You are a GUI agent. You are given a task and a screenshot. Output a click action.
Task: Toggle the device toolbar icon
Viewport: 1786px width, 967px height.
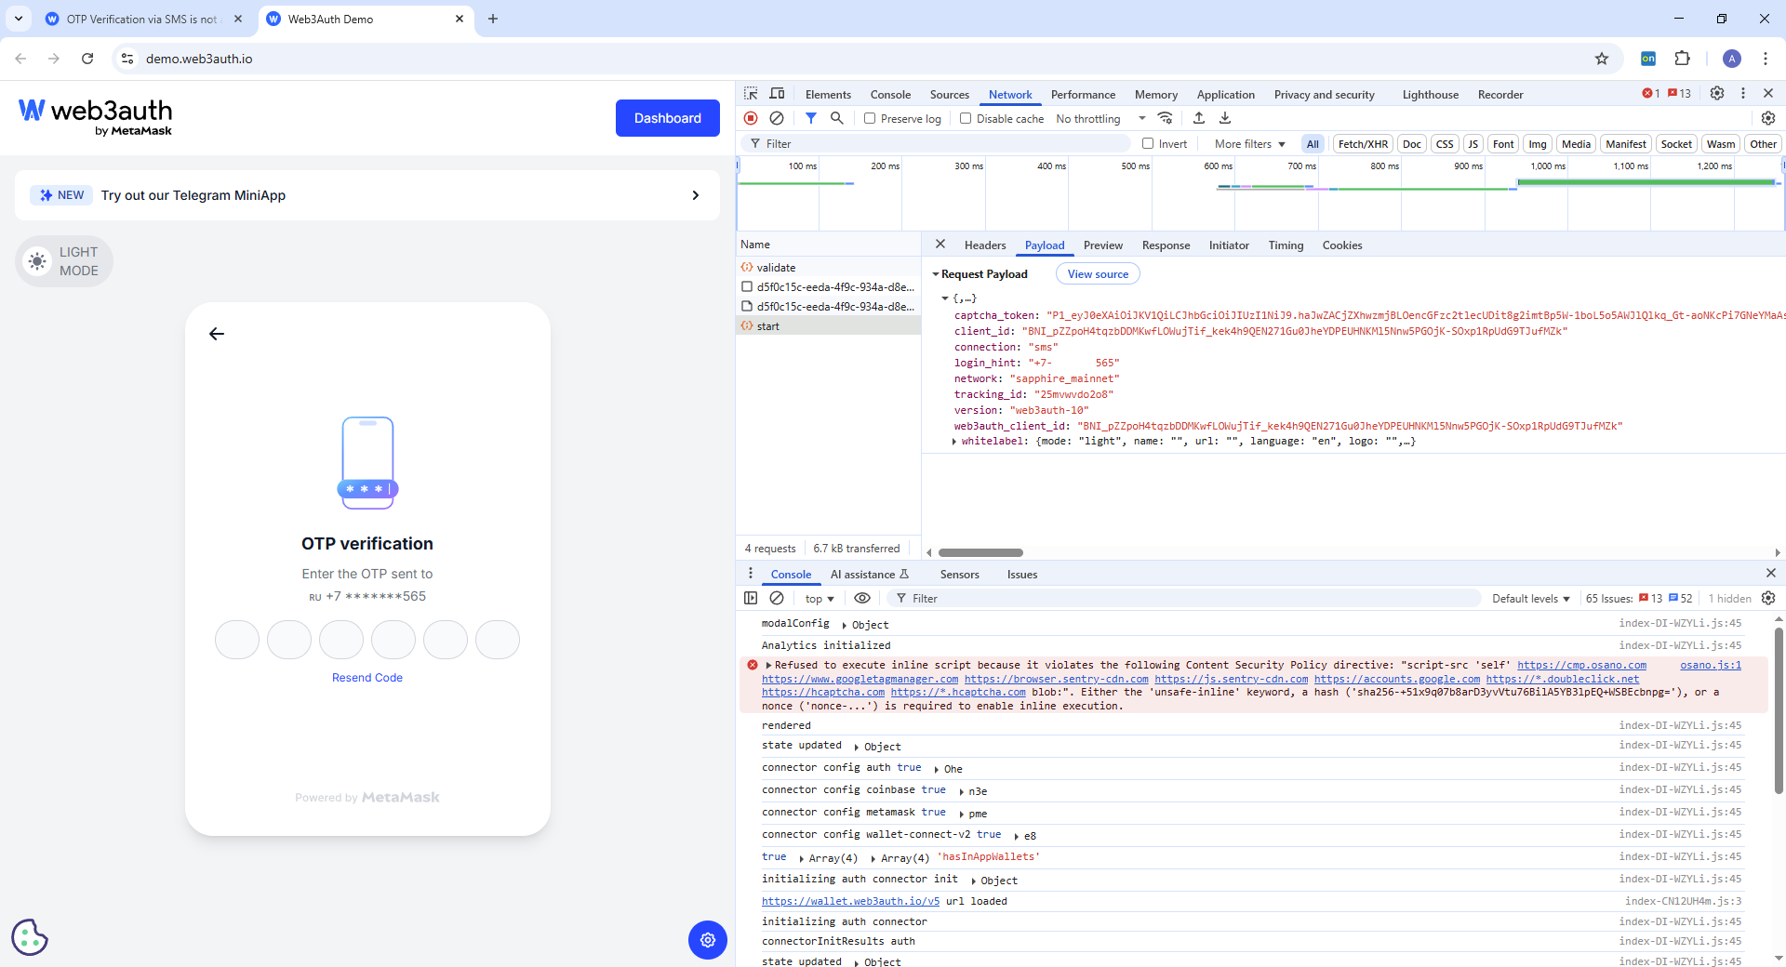[x=777, y=94]
